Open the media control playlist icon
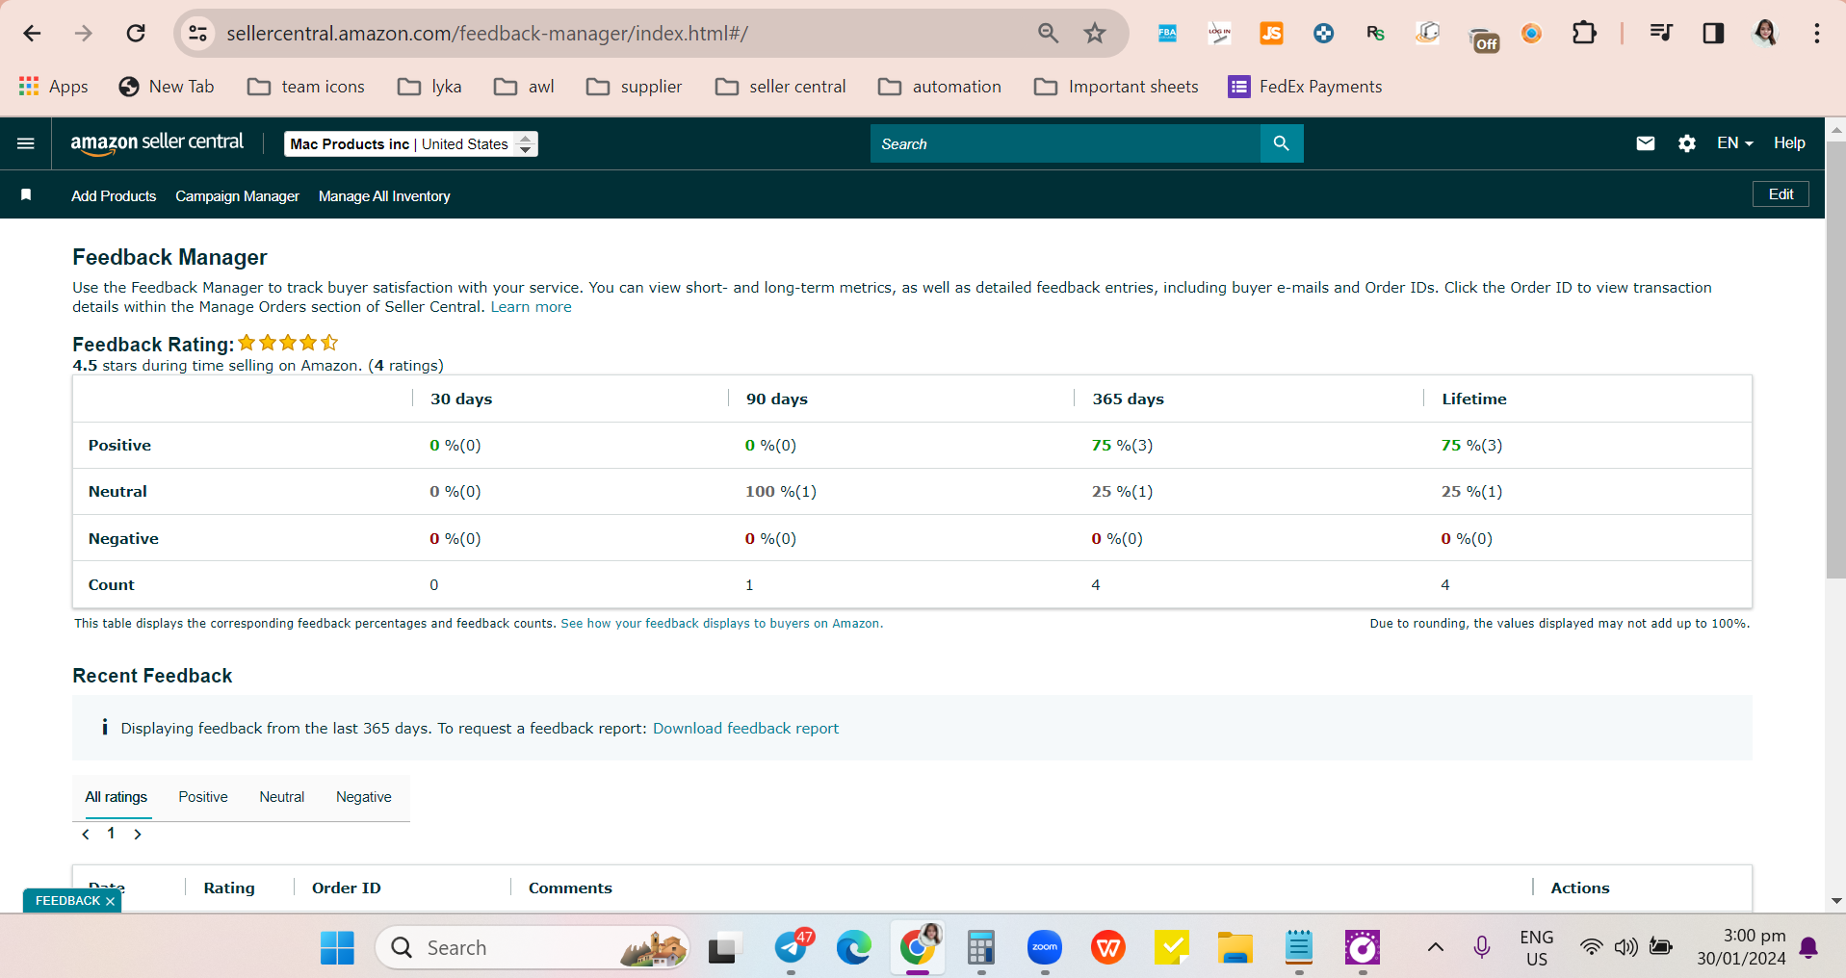1846x978 pixels. (1661, 34)
